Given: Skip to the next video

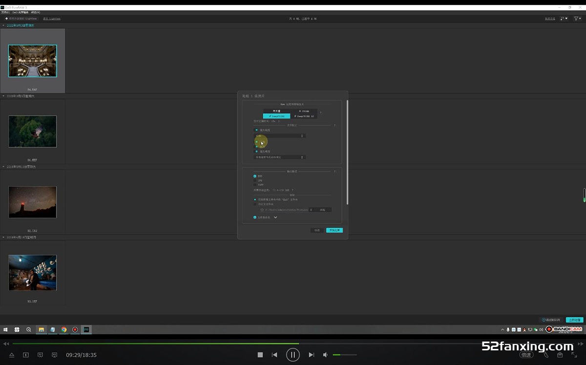Looking at the screenshot, I should coord(311,355).
